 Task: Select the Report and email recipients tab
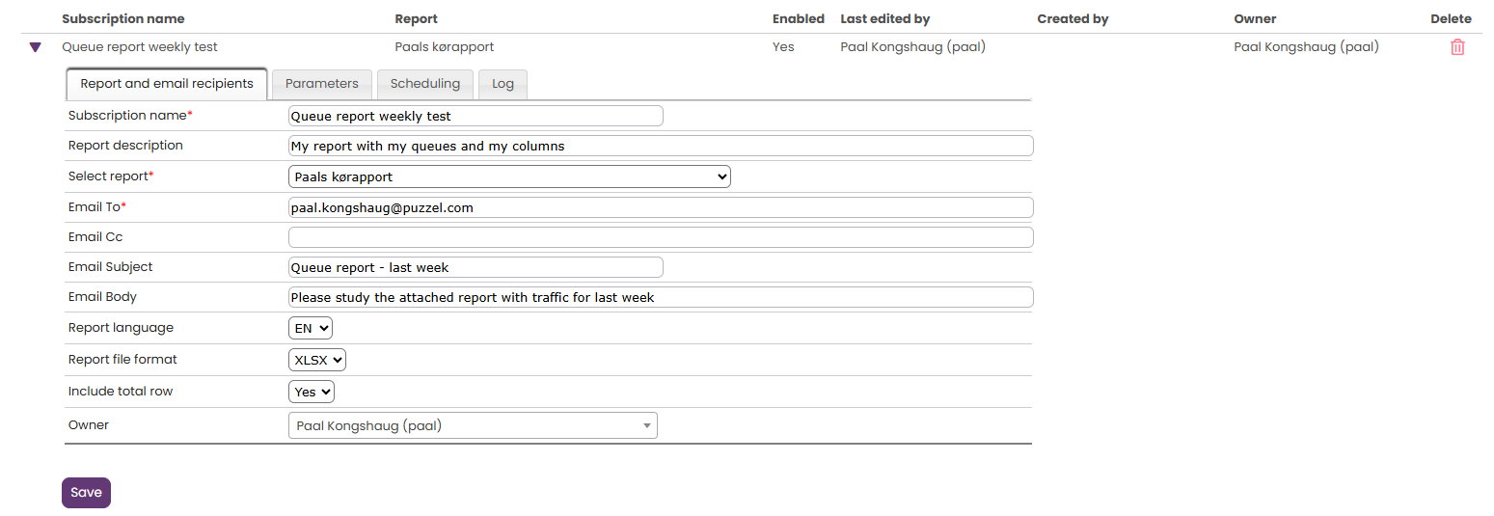(x=167, y=84)
